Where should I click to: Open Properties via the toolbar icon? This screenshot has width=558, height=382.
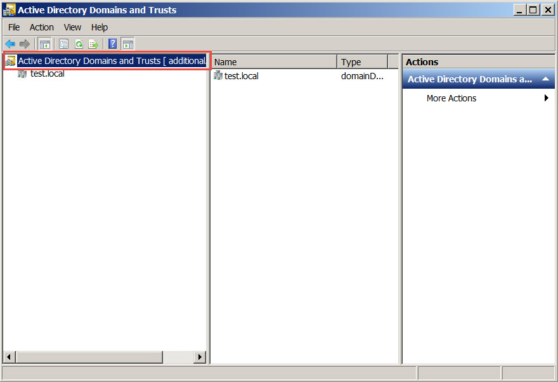(64, 44)
